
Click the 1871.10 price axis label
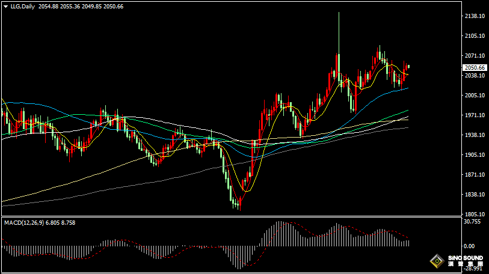pos(475,175)
